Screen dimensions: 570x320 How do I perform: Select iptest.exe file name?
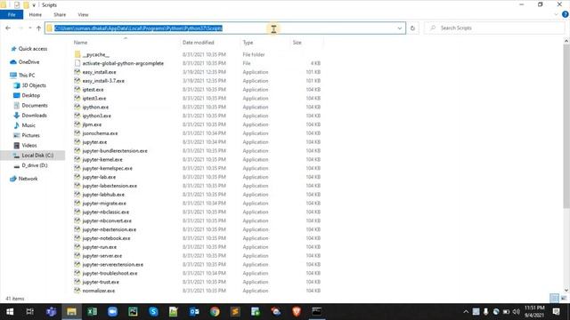click(x=93, y=90)
